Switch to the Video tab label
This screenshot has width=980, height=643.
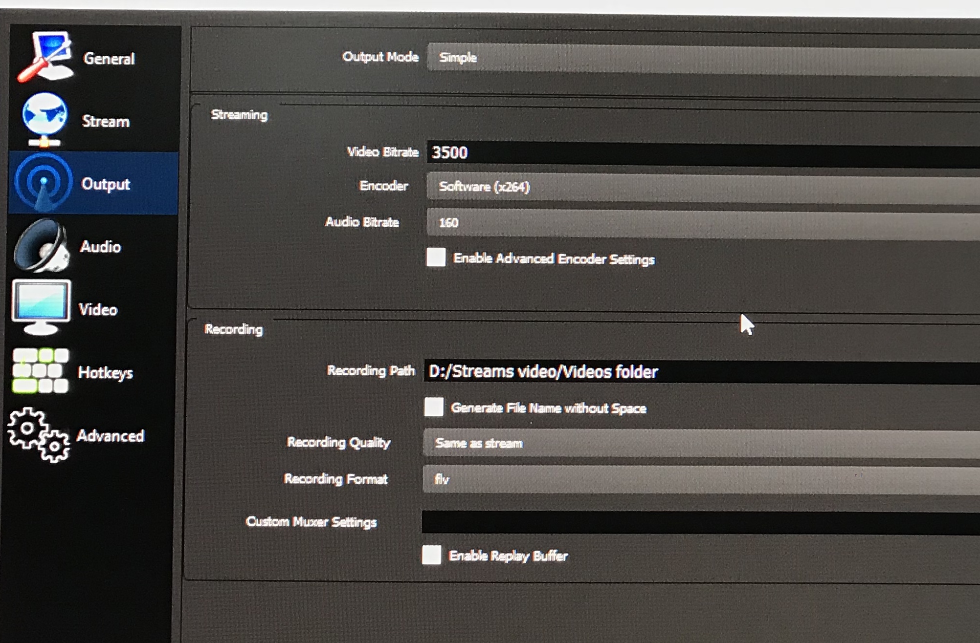coord(98,309)
